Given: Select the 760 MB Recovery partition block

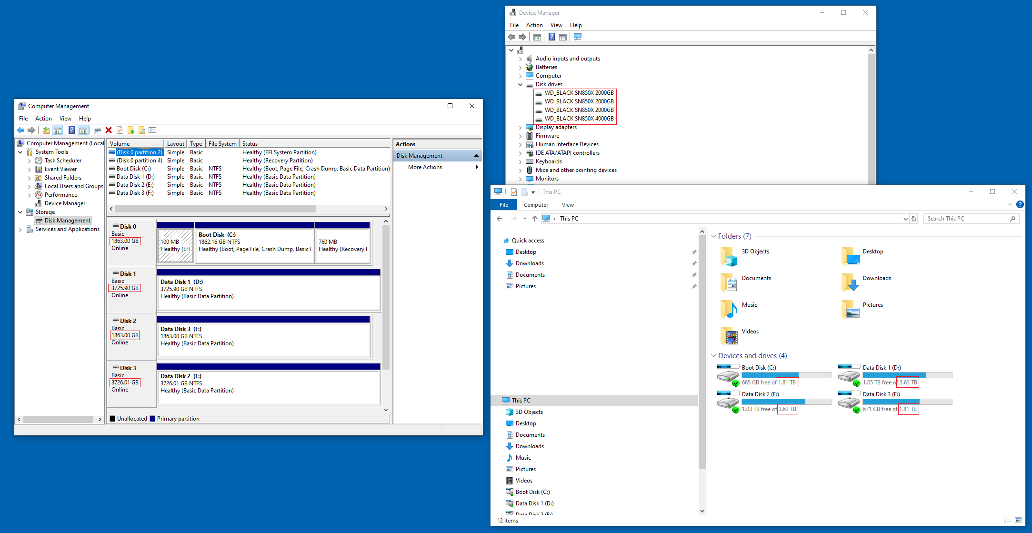Looking at the screenshot, I should [342, 241].
